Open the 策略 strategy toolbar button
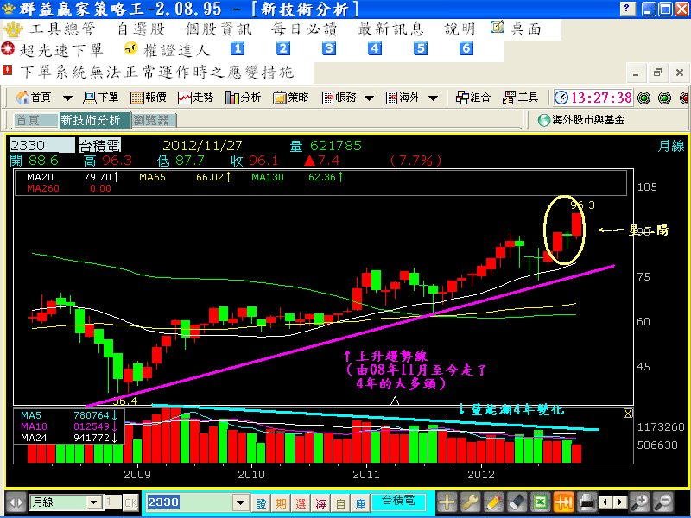The height and width of the screenshot is (518, 691). tap(291, 98)
